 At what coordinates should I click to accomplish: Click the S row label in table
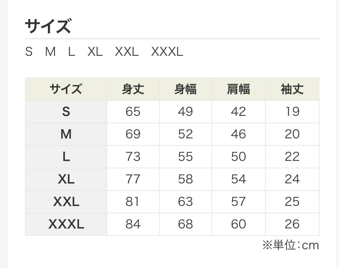[66, 111]
